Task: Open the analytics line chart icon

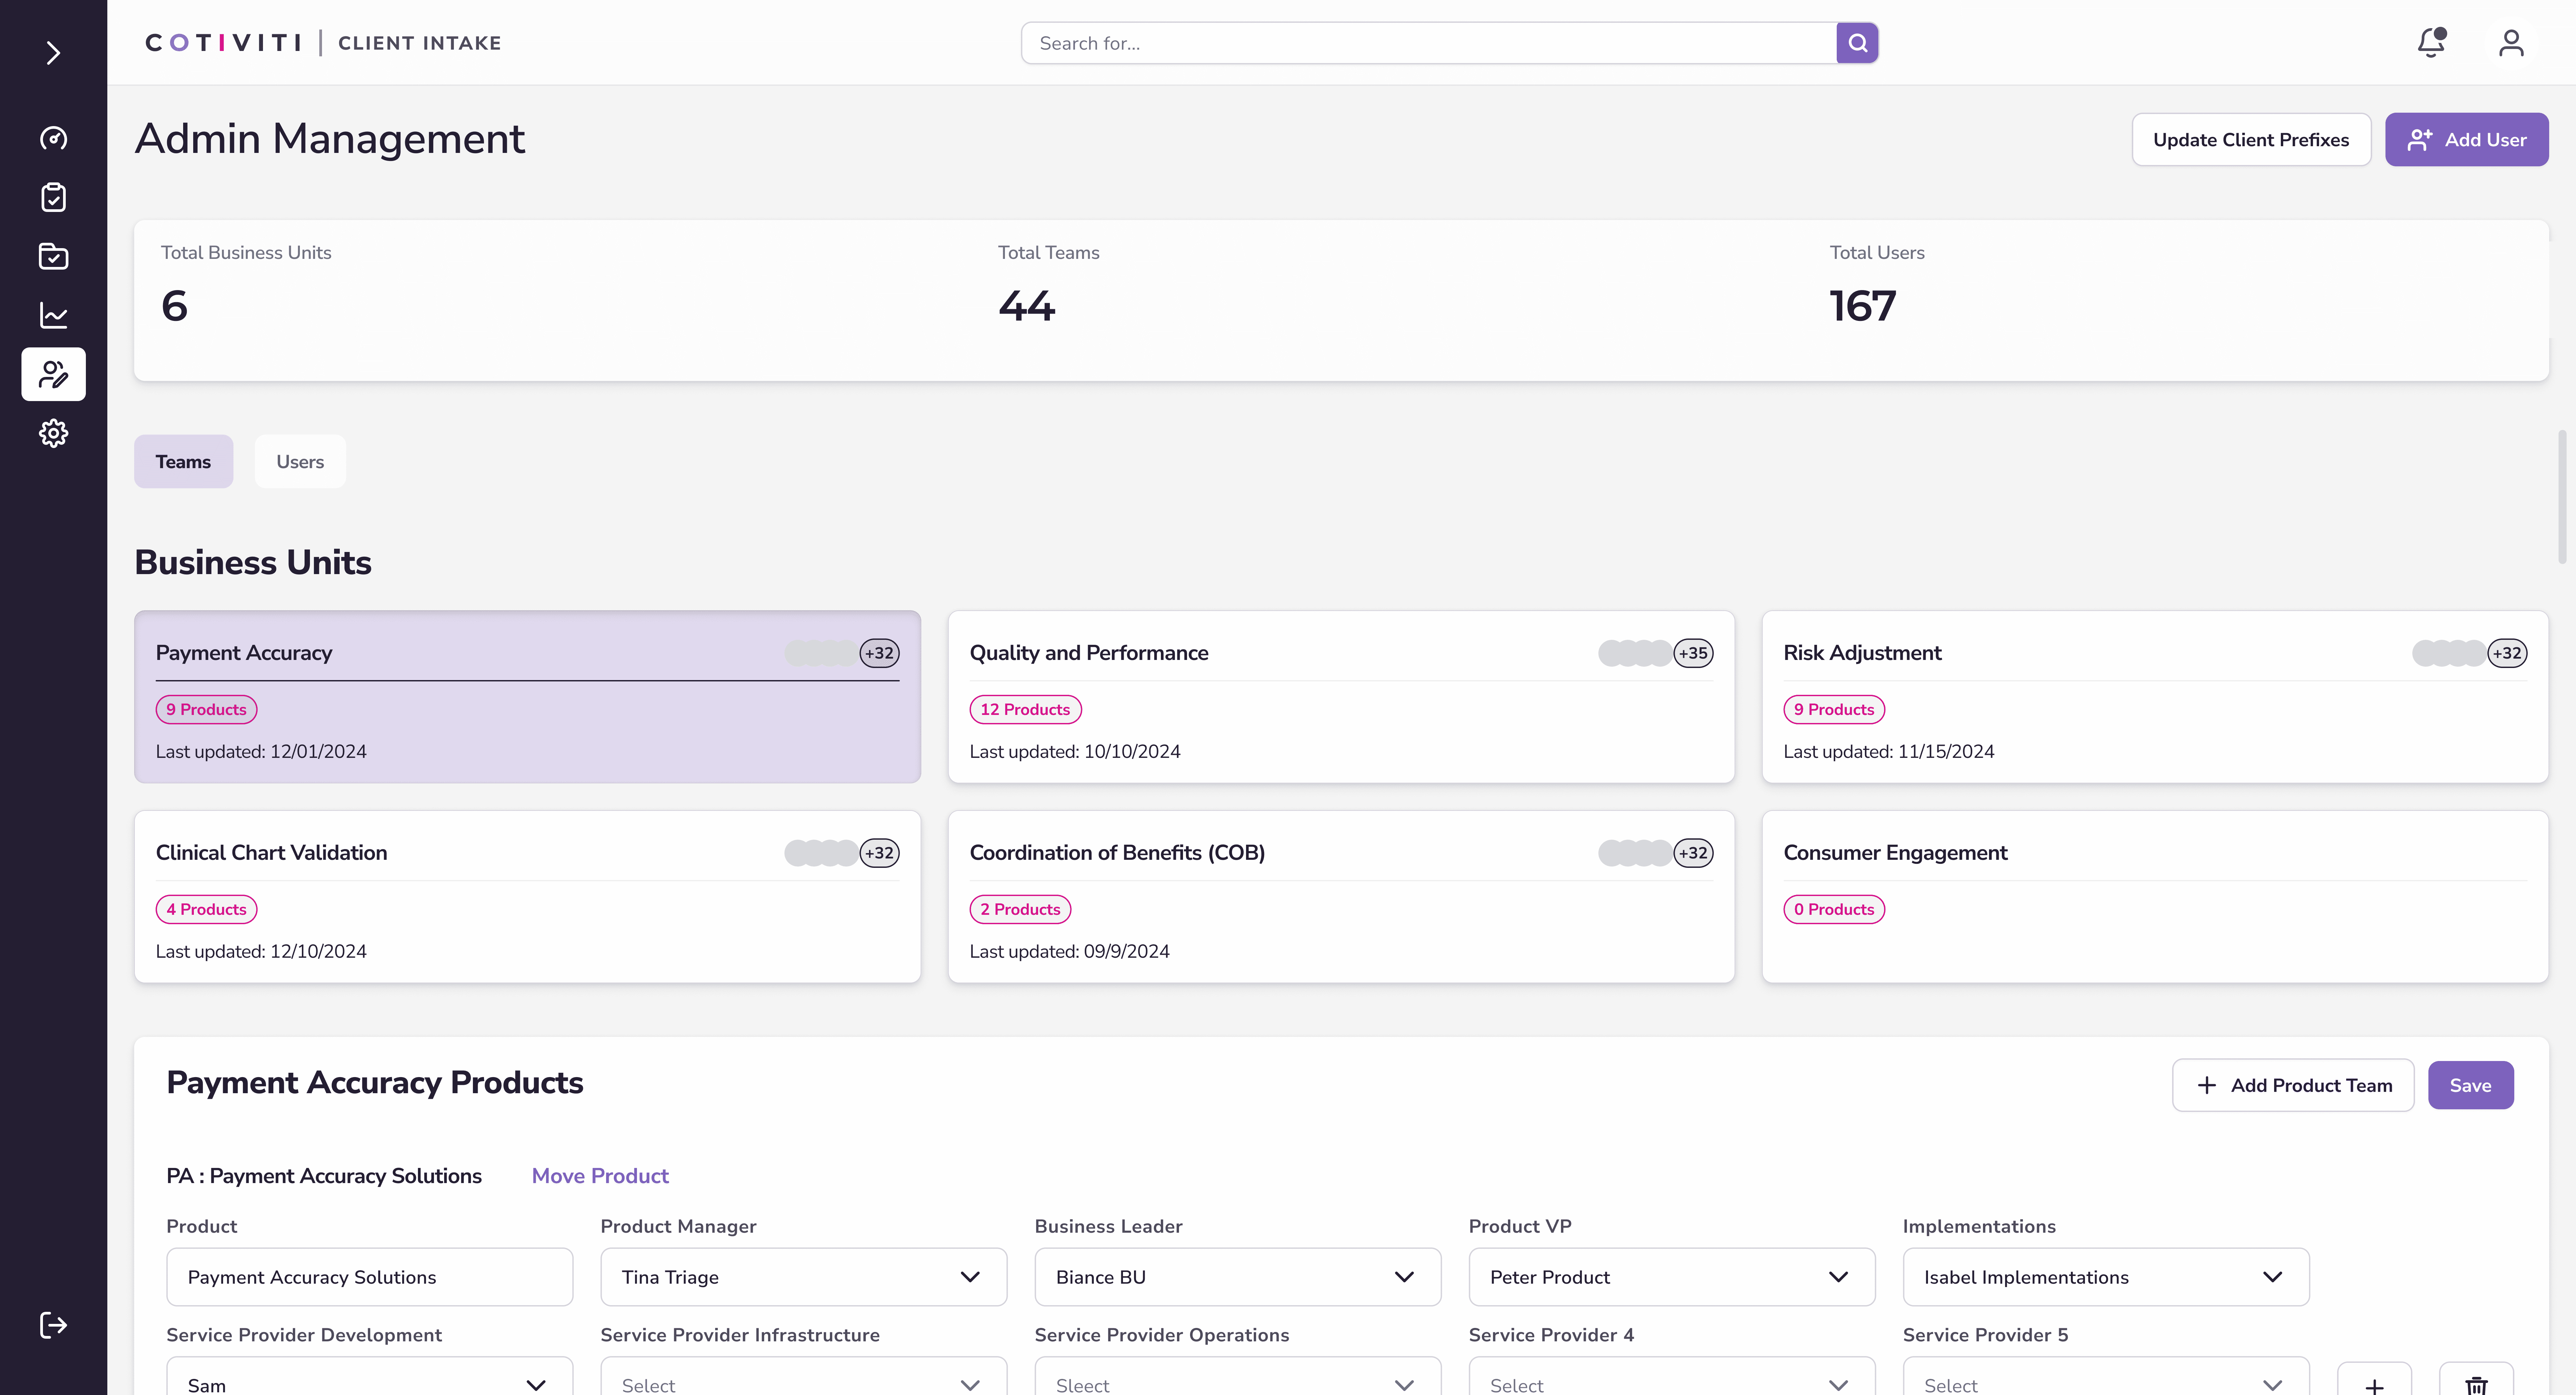Action: point(53,315)
